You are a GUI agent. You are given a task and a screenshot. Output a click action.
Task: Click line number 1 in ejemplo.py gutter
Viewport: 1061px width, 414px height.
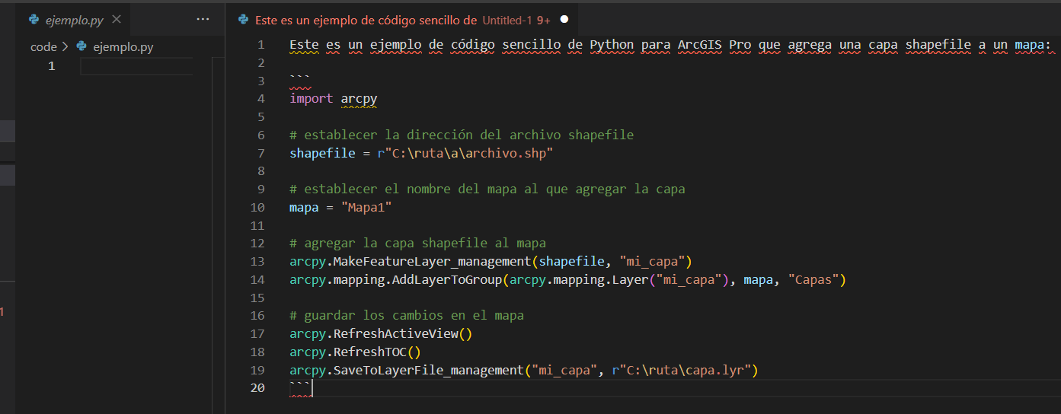(x=52, y=66)
